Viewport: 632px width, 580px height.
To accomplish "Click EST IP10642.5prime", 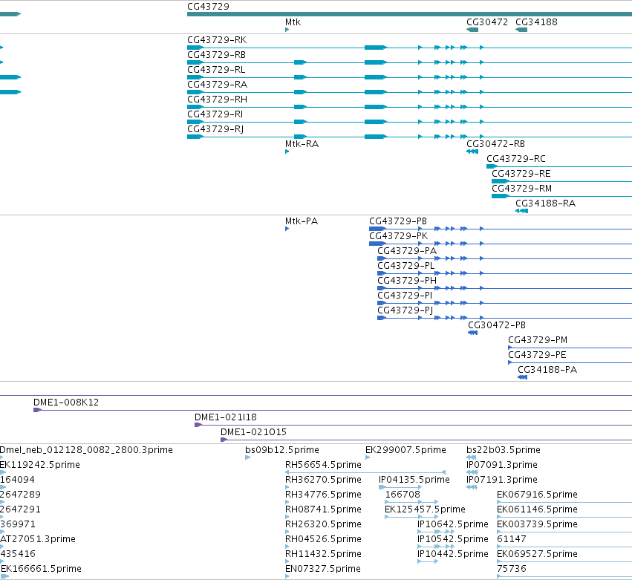I will pyautogui.click(x=453, y=525).
